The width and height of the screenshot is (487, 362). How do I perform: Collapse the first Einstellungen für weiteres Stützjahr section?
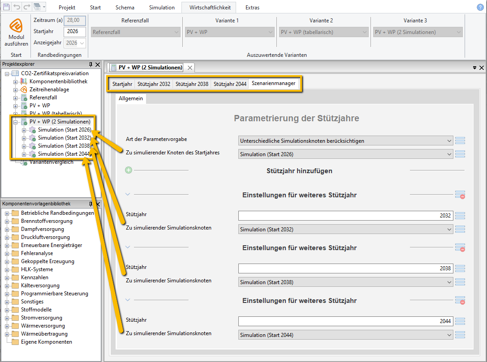127,194
